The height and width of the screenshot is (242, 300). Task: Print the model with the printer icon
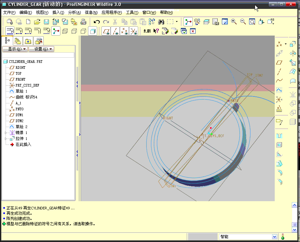tap(83, 22)
